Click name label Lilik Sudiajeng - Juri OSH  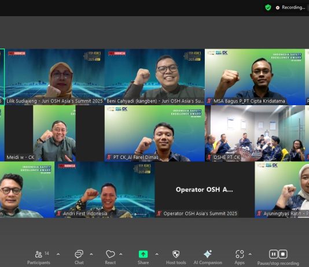[x=54, y=101]
